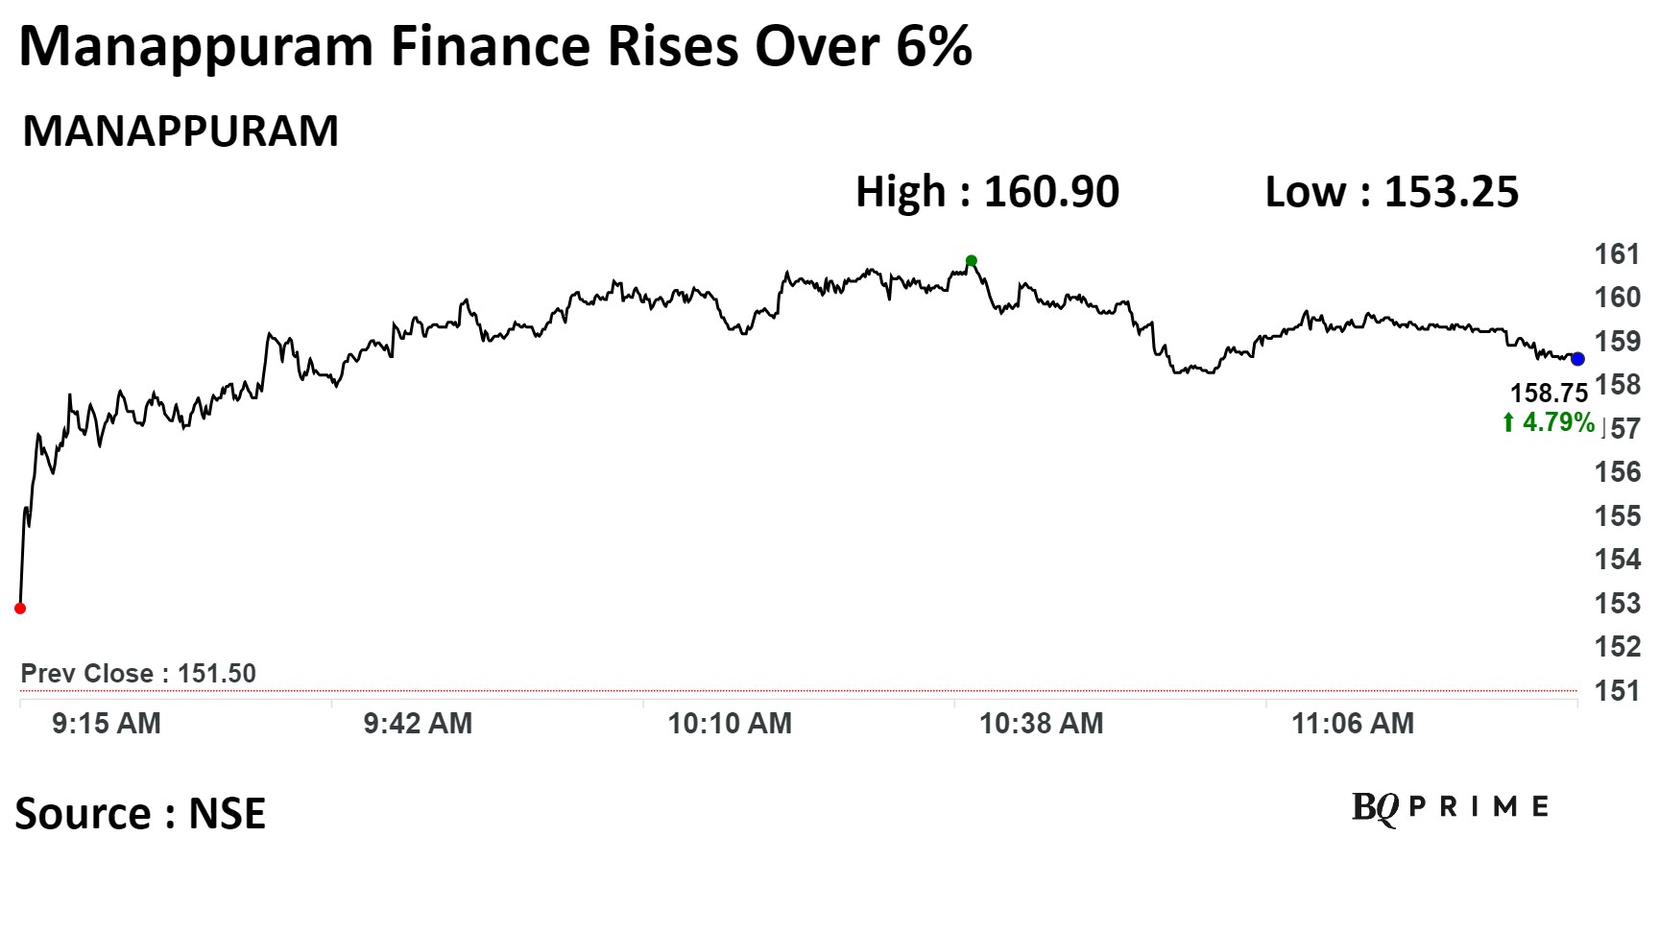Click the 11:06 AM time axis label

1353,723
